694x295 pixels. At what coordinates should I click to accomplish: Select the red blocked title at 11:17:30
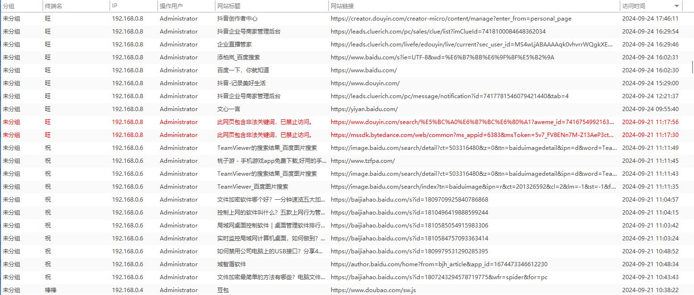click(x=266, y=135)
